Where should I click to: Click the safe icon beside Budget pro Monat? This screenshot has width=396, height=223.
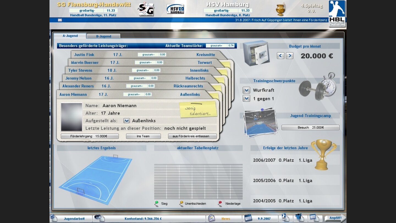pyautogui.click(x=256, y=53)
